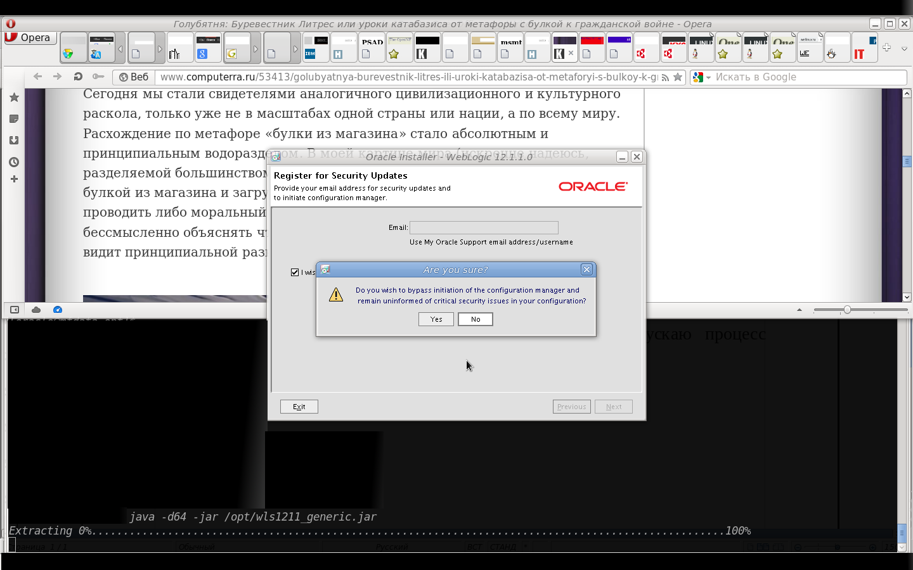Open a new tab with plus button
Viewport: 913px width, 570px height.
(886, 47)
